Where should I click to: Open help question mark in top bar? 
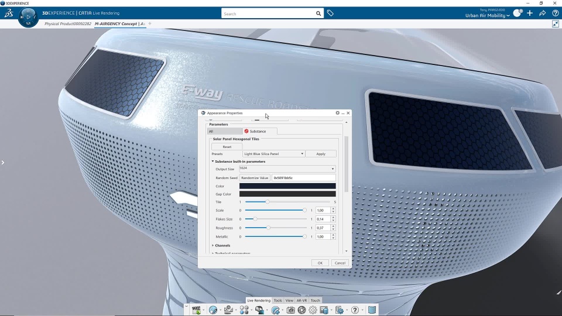[x=555, y=13]
